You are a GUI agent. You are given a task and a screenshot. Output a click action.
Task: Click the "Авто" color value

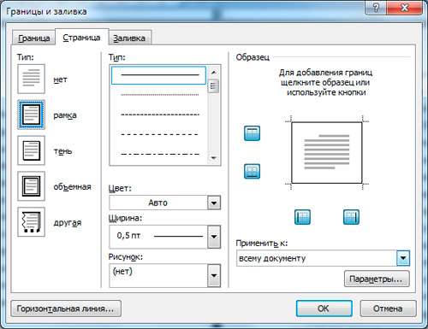[x=158, y=203]
